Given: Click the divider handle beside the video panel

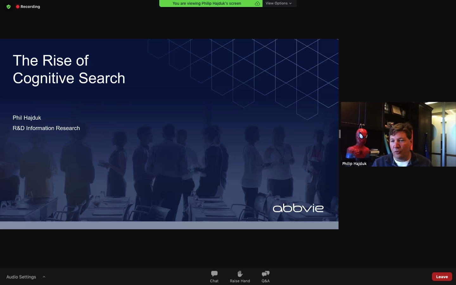Looking at the screenshot, I should 340,134.
